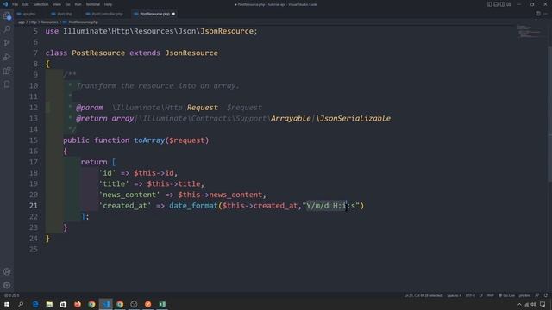Open the Selection menu
552x310 pixels.
point(41,4)
